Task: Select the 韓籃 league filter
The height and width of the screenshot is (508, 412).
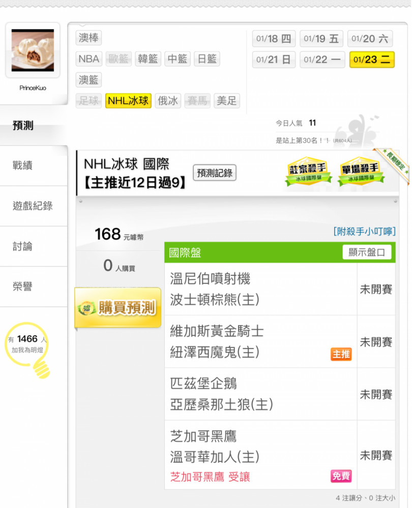Action: point(148,59)
